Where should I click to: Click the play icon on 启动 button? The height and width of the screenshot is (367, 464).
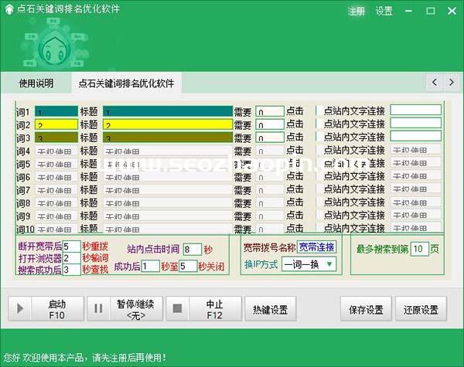tap(19, 309)
